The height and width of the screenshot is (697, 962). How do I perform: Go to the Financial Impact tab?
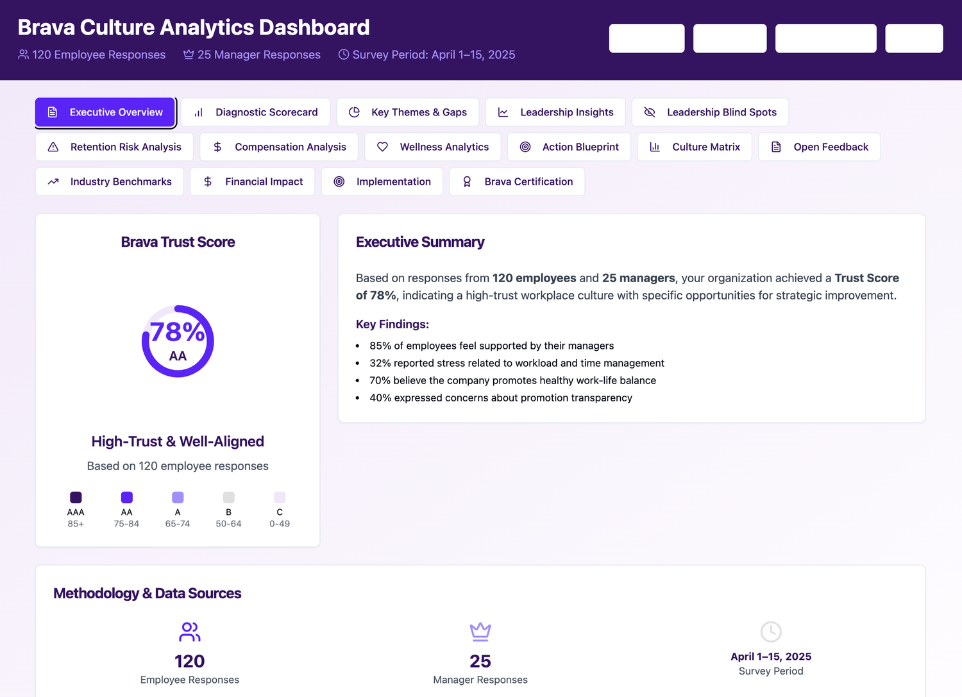(x=253, y=181)
